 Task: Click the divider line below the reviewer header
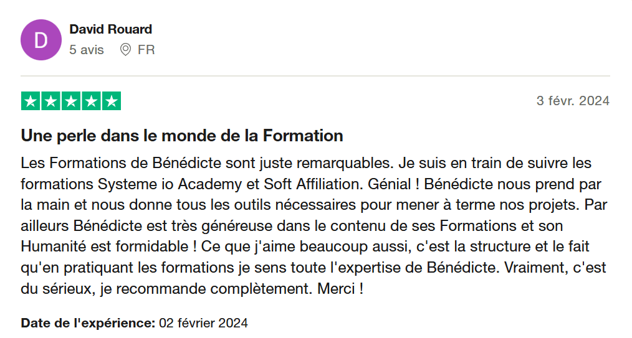coord(315,77)
